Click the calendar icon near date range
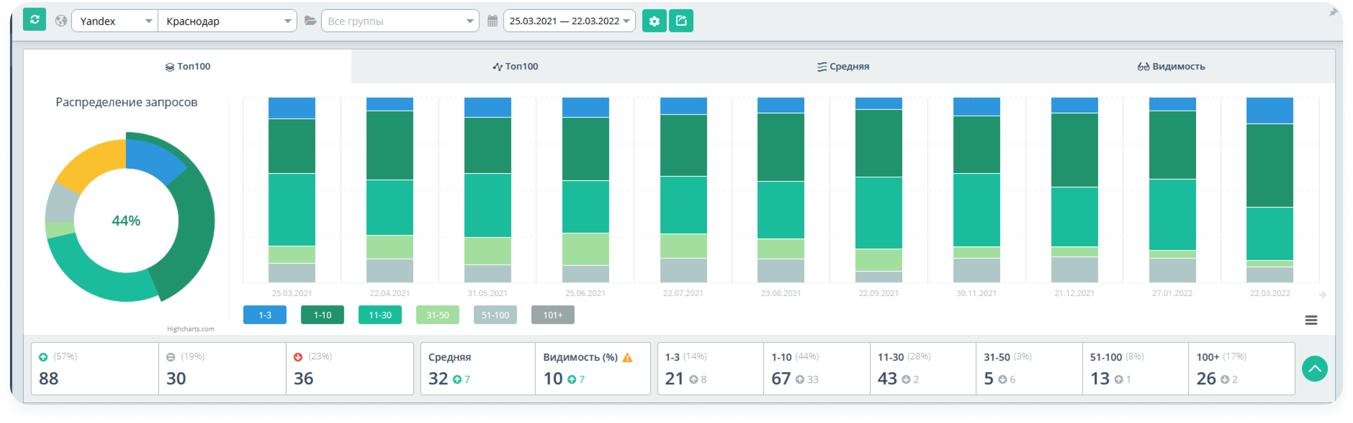Image resolution: width=1353 pixels, height=423 pixels. (x=492, y=21)
